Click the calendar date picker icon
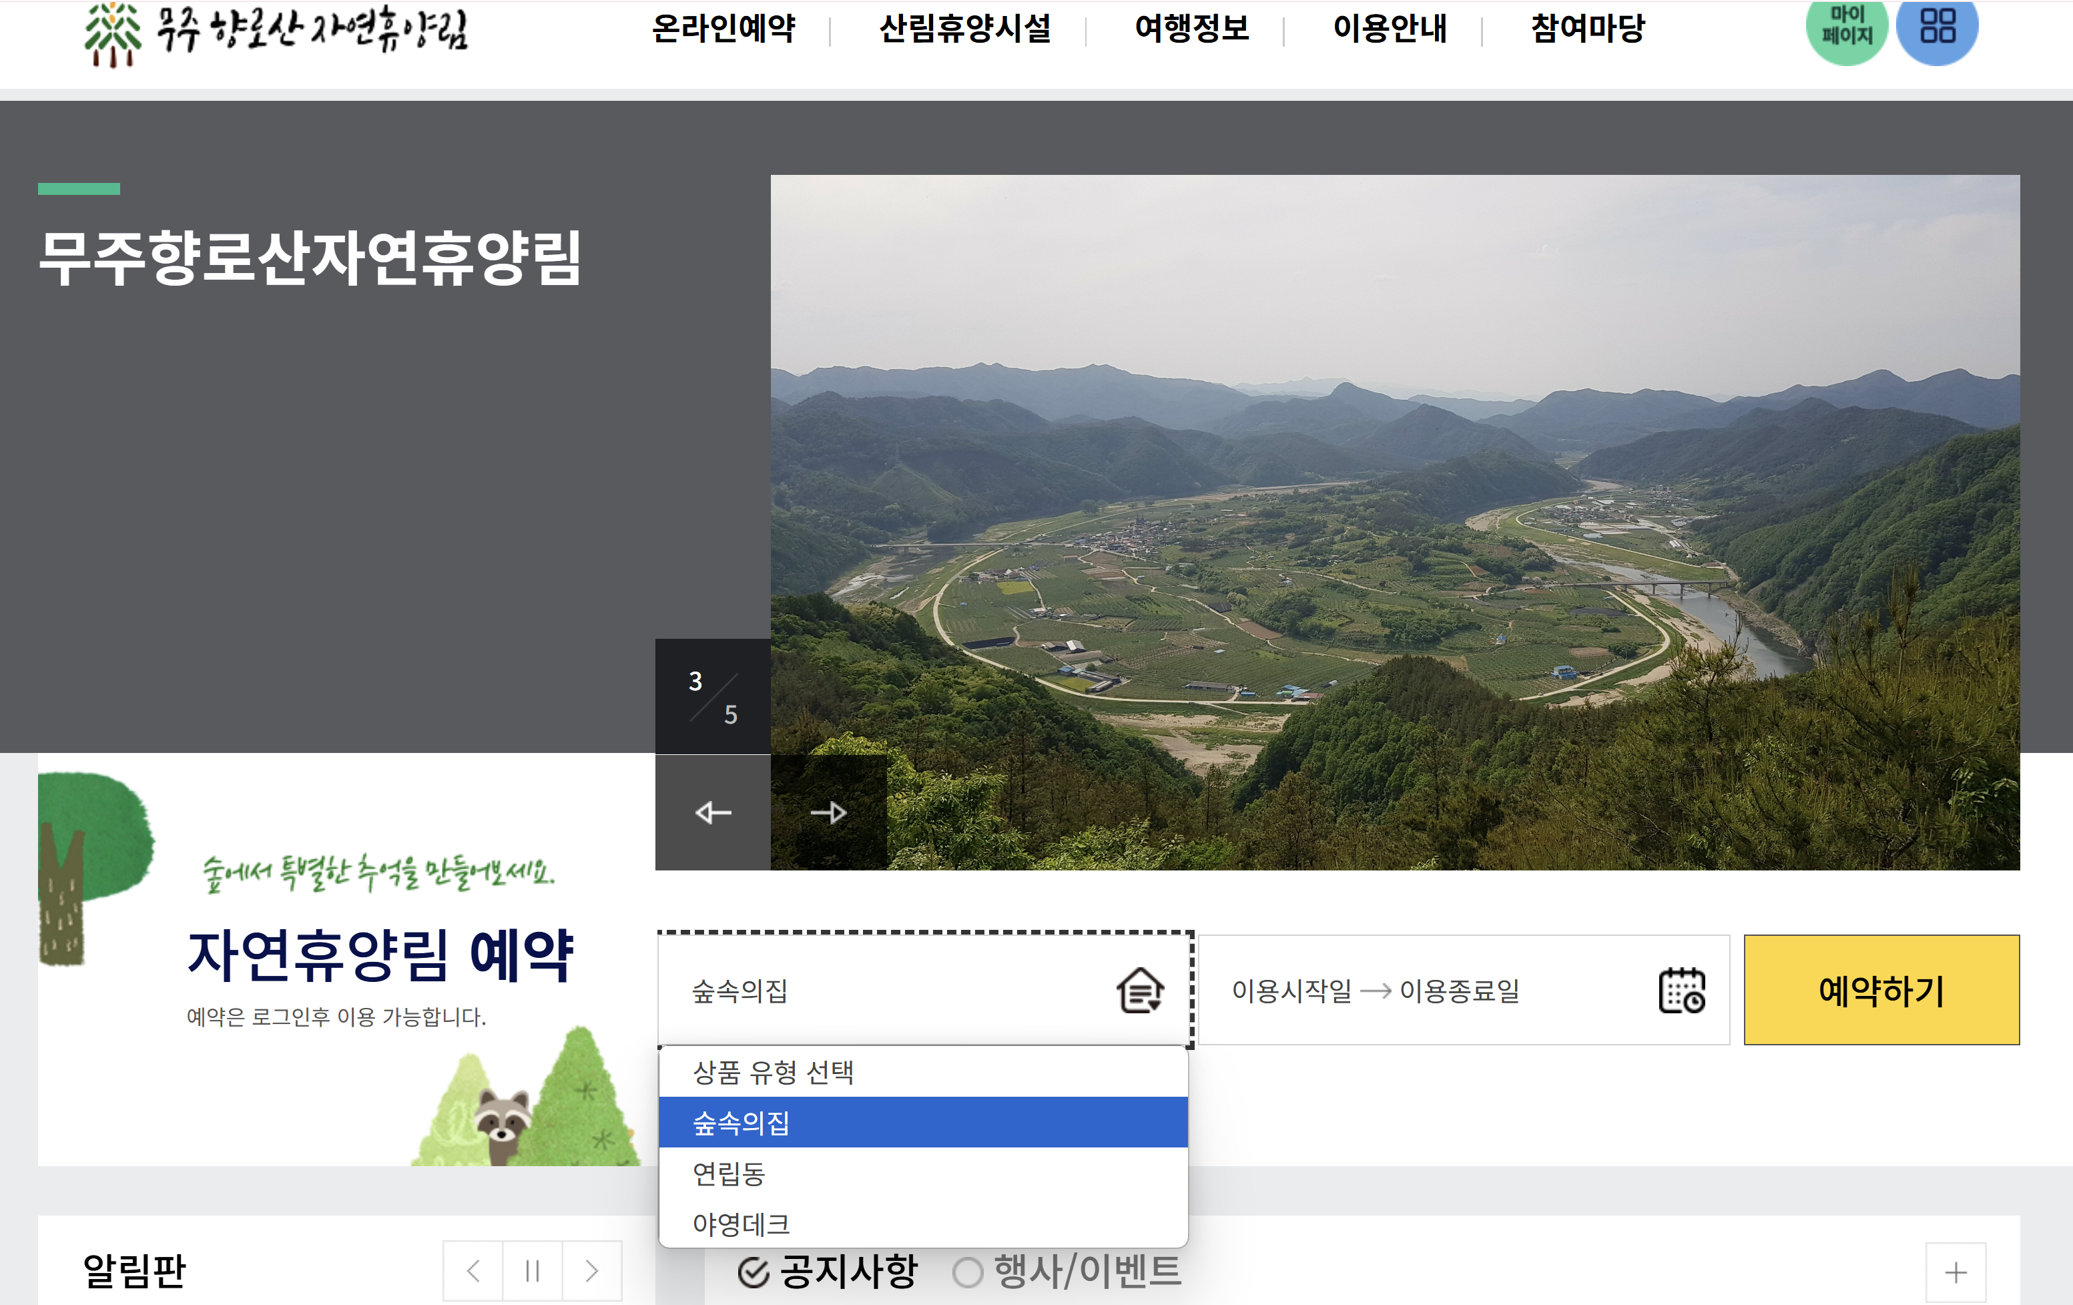The width and height of the screenshot is (2073, 1305). click(1681, 991)
